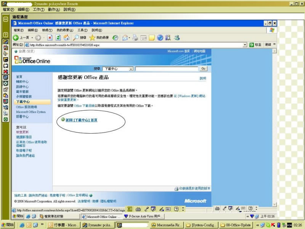Switch to 行事曆 - Micro... on local taskbar
This screenshot has height=229, width=305.
pyautogui.click(x=64, y=225)
